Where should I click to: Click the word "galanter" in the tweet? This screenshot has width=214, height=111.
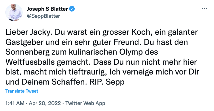(183, 32)
